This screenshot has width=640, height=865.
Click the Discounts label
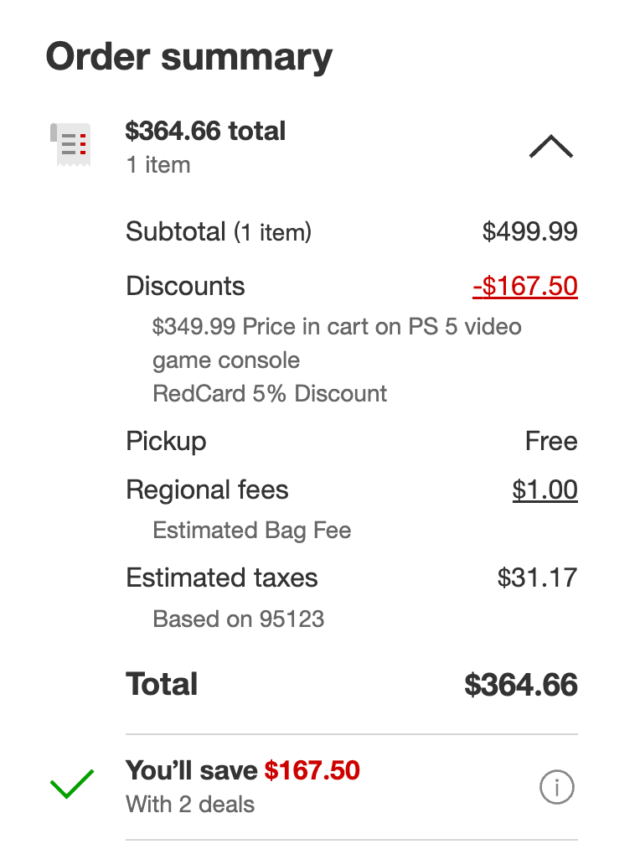click(185, 286)
